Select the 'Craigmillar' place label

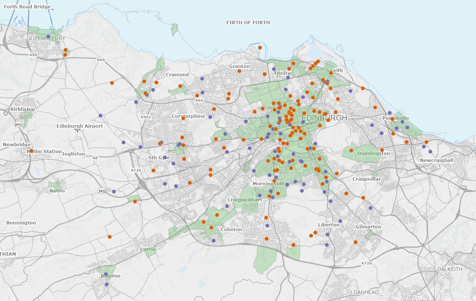pos(367,179)
